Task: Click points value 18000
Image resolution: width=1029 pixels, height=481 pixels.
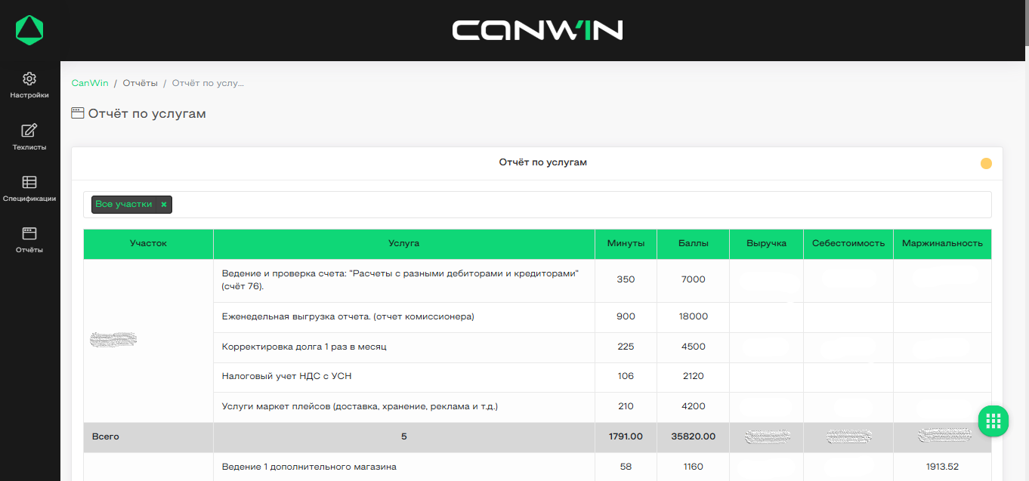Action: (x=694, y=316)
